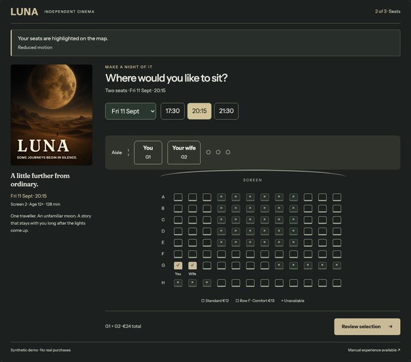
Task: Open the Fri 11 Sept date dropdown
Action: point(130,111)
